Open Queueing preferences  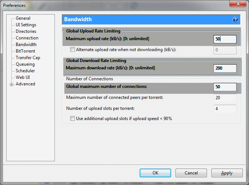[x=25, y=64]
